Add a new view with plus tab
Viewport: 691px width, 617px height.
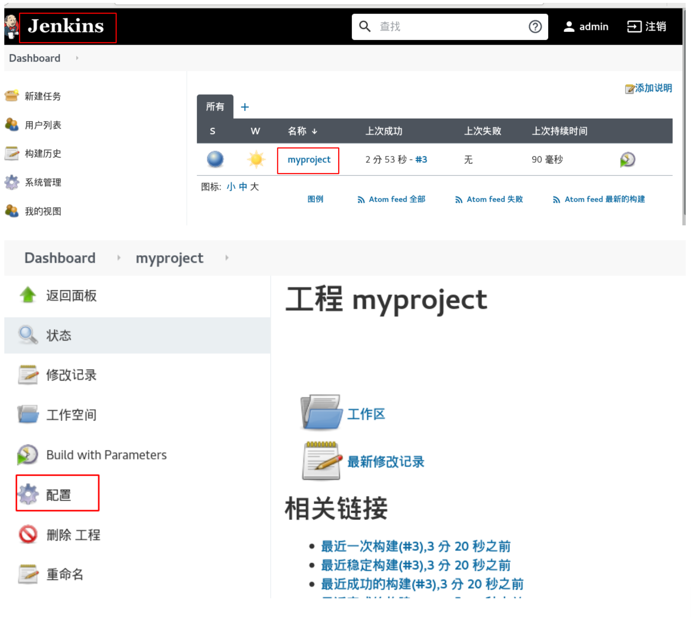pos(245,107)
